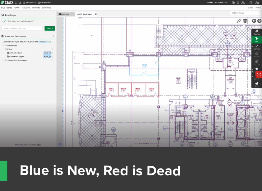Click the Five Points project name

point(6,8)
